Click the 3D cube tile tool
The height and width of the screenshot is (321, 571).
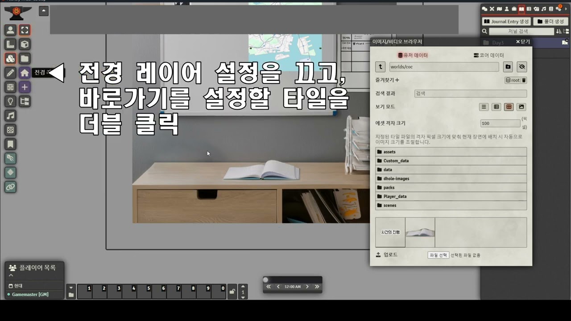[x=25, y=44]
